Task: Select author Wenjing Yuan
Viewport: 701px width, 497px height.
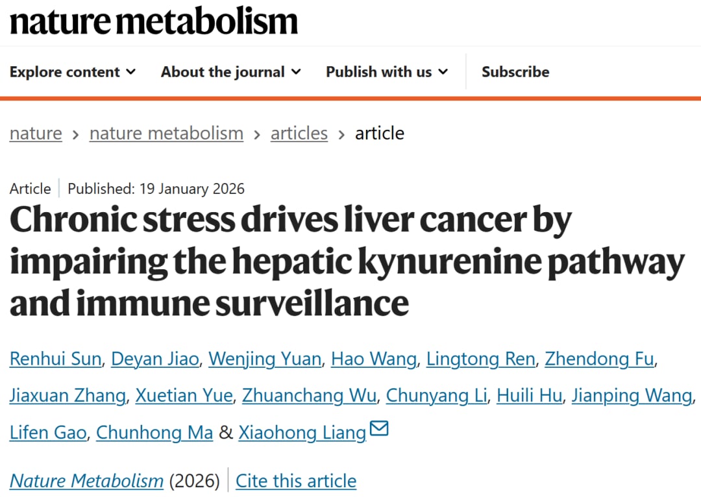Action: tap(265, 359)
